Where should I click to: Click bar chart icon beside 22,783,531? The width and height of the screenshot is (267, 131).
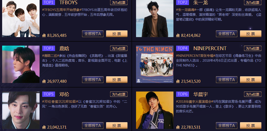click(178, 127)
